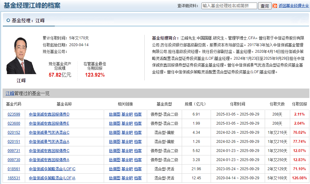
Task: Open fund code 023599 link
Action: (x=14, y=114)
